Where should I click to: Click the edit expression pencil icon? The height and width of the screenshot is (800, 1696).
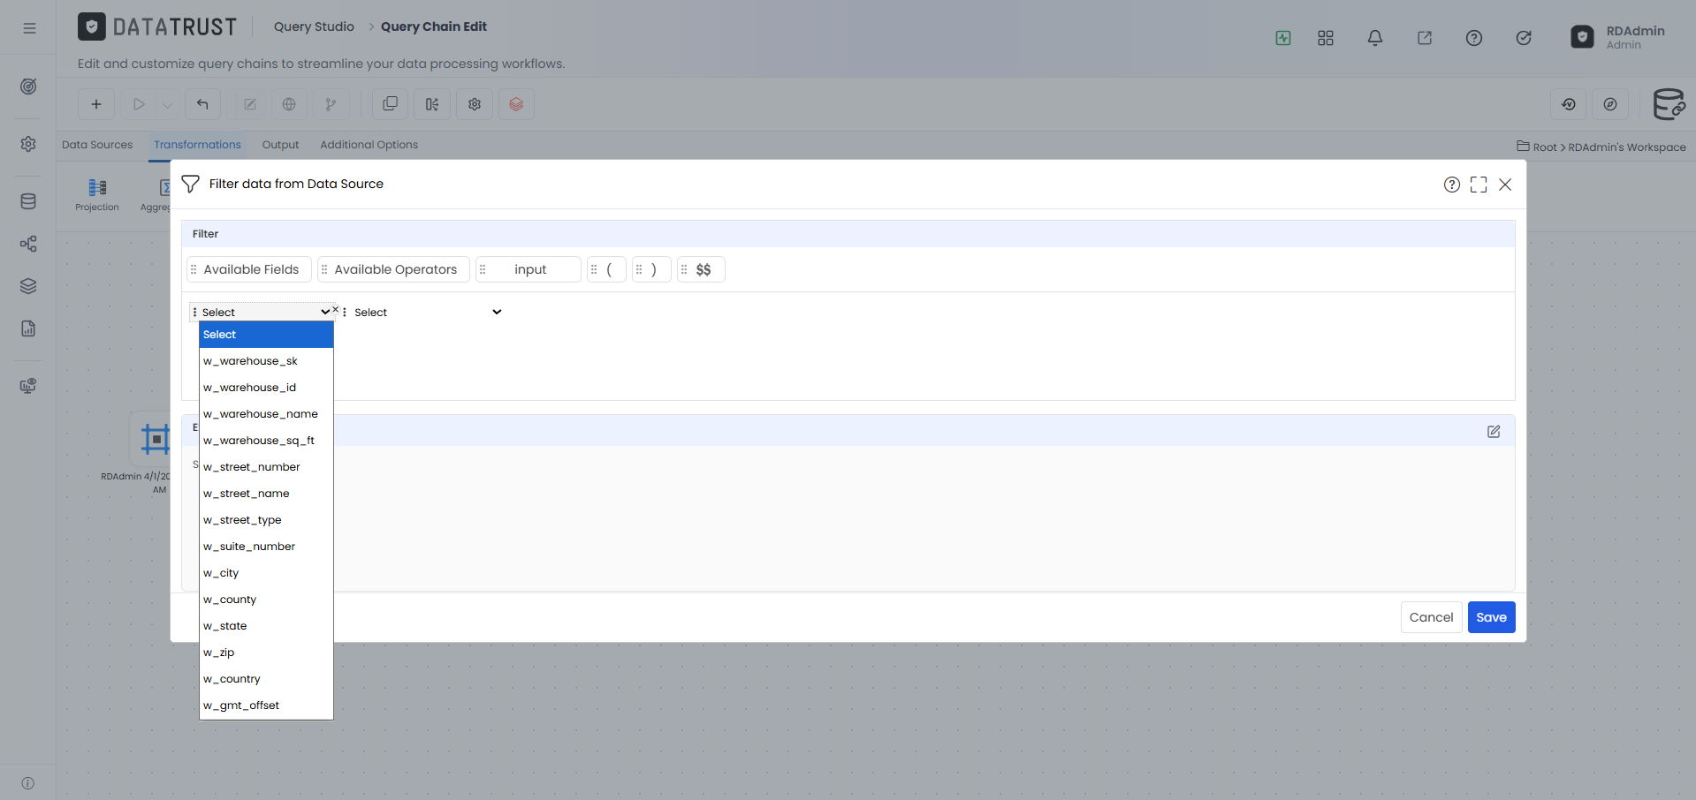[x=1494, y=432]
